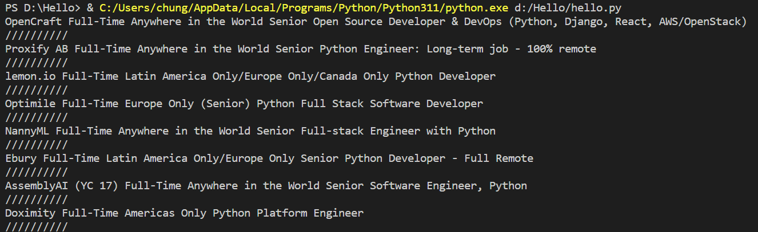Click the slash separator below AssemblyAI line
Viewport: 758px width, 232px height.
pos(37,200)
